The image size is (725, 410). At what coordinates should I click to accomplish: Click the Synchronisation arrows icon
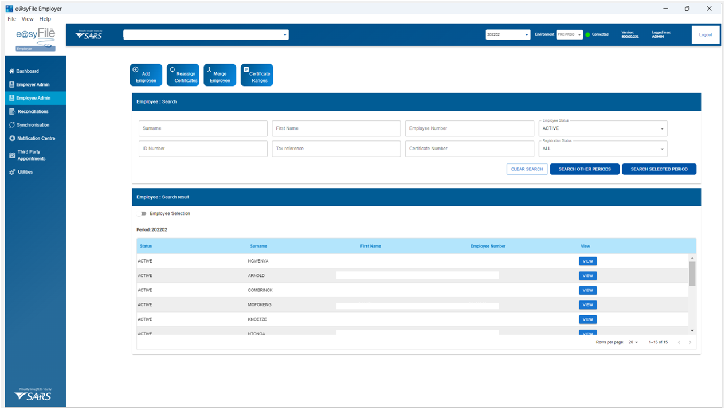(x=12, y=125)
